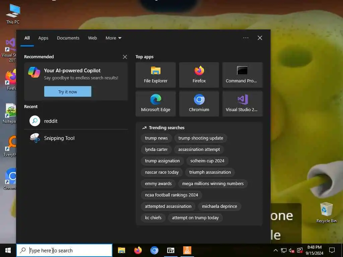The width and height of the screenshot is (343, 257).
Task: Open 7-Zip from the taskbar
Action: click(170, 250)
